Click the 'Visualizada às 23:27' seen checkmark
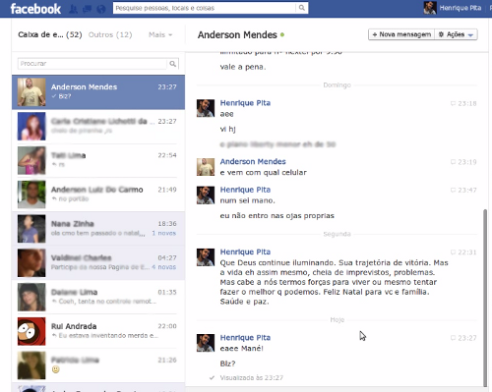Image resolution: width=492 pixels, height=392 pixels. (212, 377)
